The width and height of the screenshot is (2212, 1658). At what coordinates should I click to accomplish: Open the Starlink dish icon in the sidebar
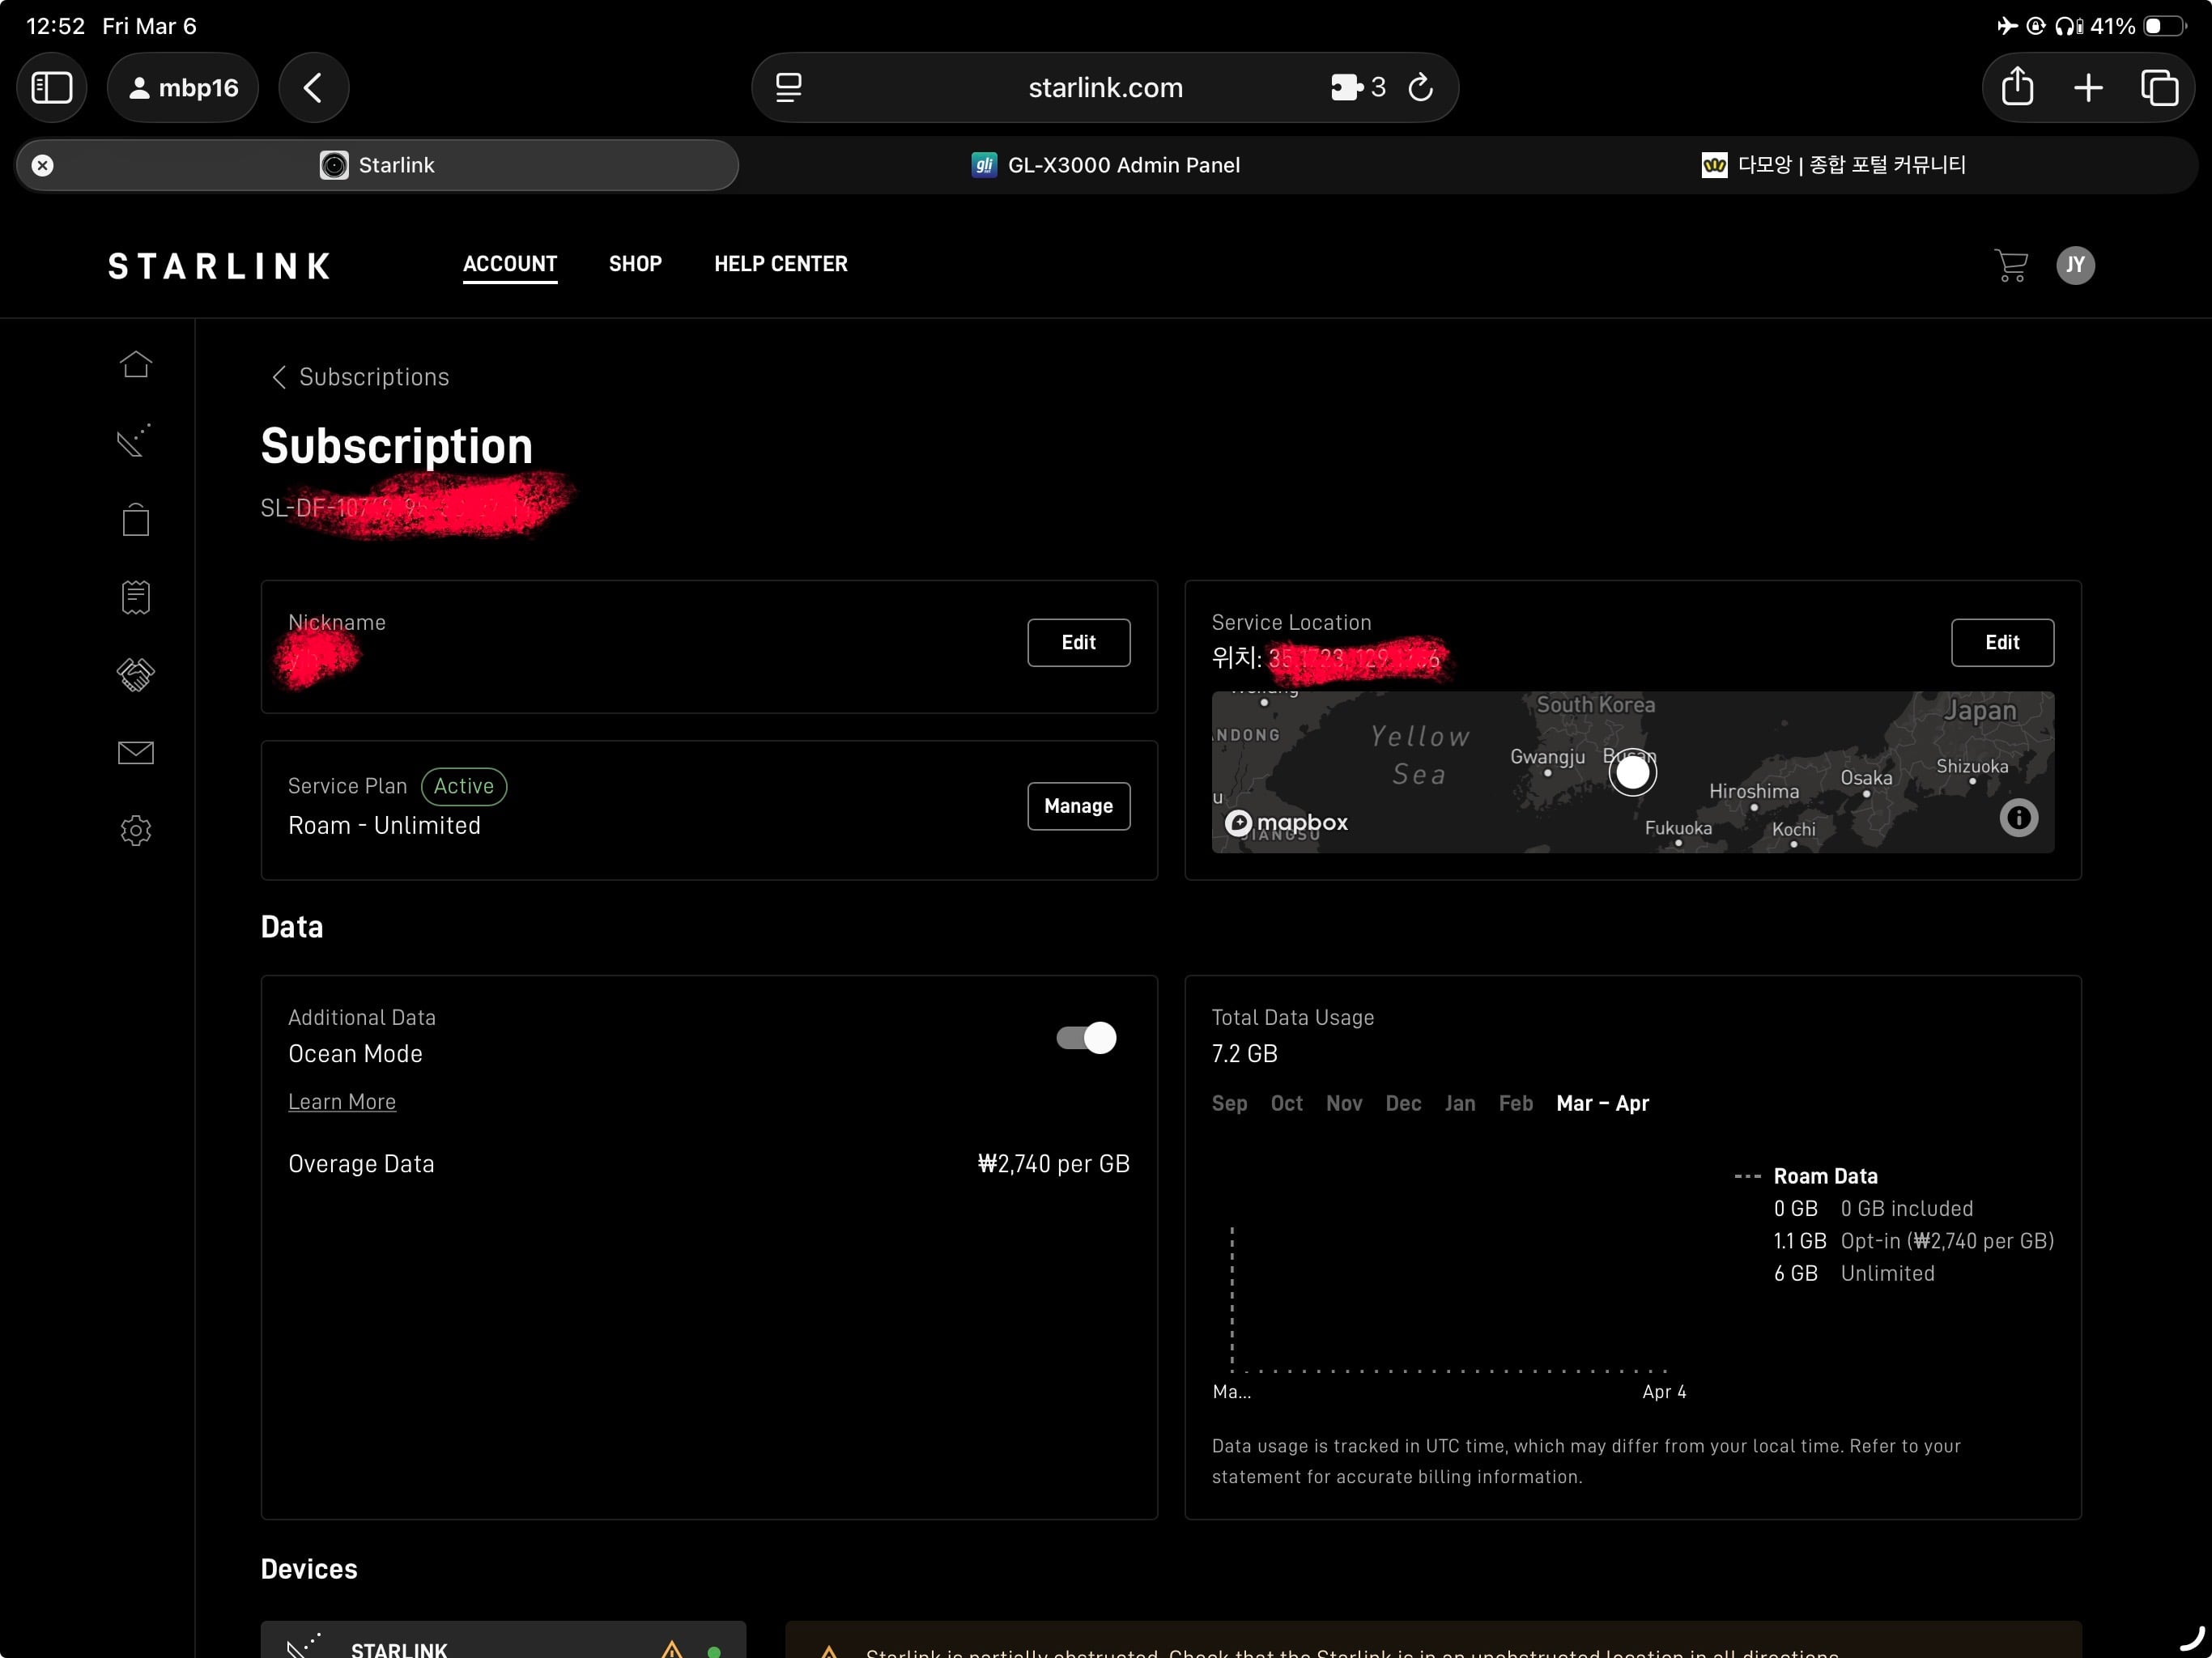coord(134,440)
